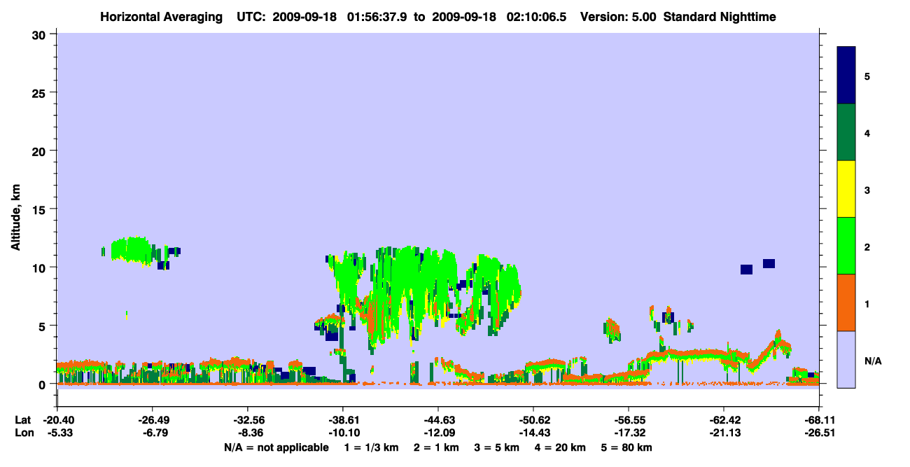Screen dimensions: 910x467
Task: Click latitude value -62.42
Action: click(x=723, y=420)
